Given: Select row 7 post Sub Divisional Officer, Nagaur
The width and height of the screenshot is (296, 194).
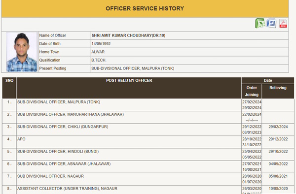Looking at the screenshot, I should click(x=50, y=176).
